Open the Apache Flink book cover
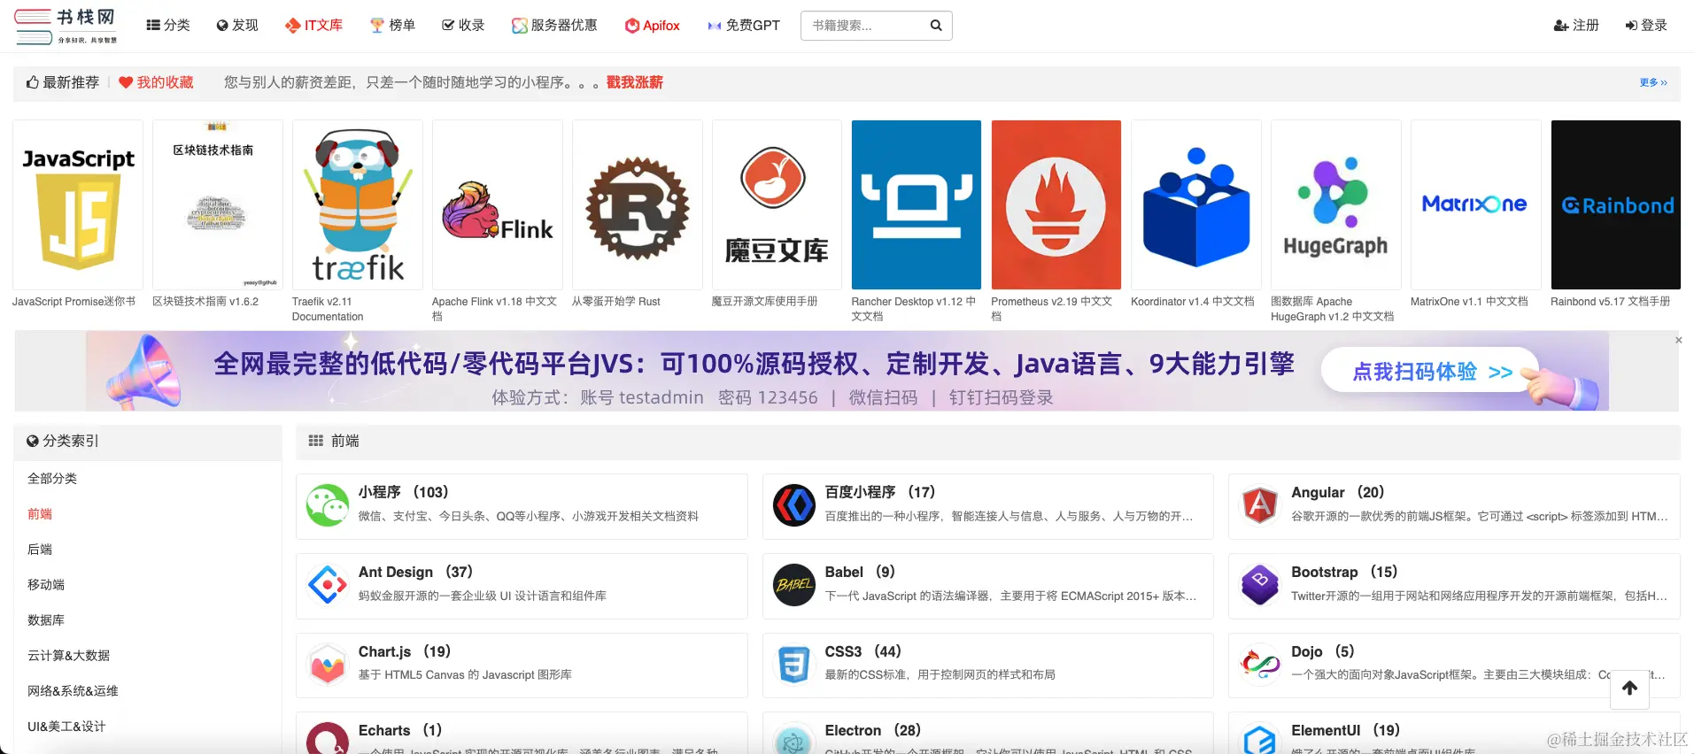Image resolution: width=1694 pixels, height=754 pixels. (x=498, y=204)
